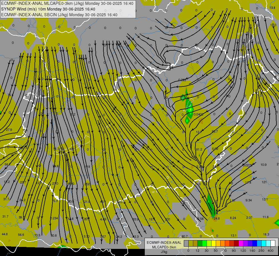Click the map value 24.8

[x=217, y=218]
